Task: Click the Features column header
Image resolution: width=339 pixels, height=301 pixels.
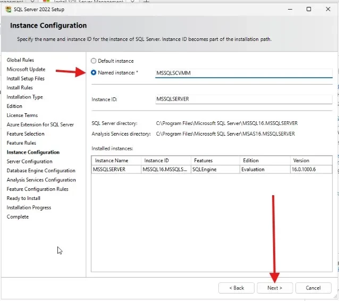Action: pyautogui.click(x=215, y=161)
